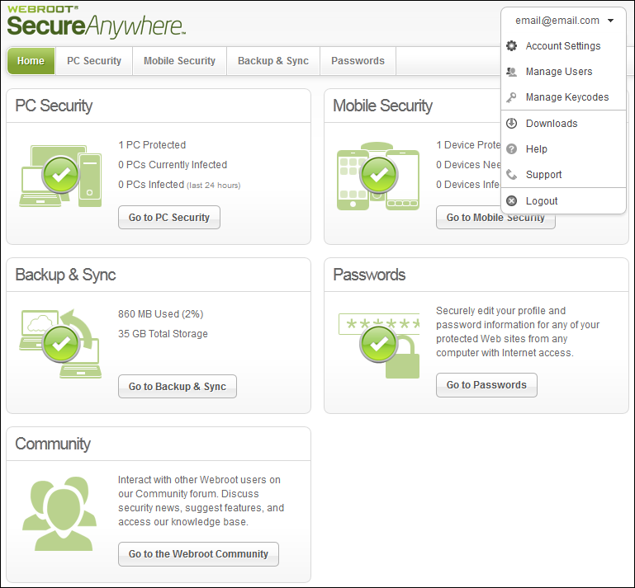Click the '860 MB Used (2%)' text
The height and width of the screenshot is (588, 635).
161,314
